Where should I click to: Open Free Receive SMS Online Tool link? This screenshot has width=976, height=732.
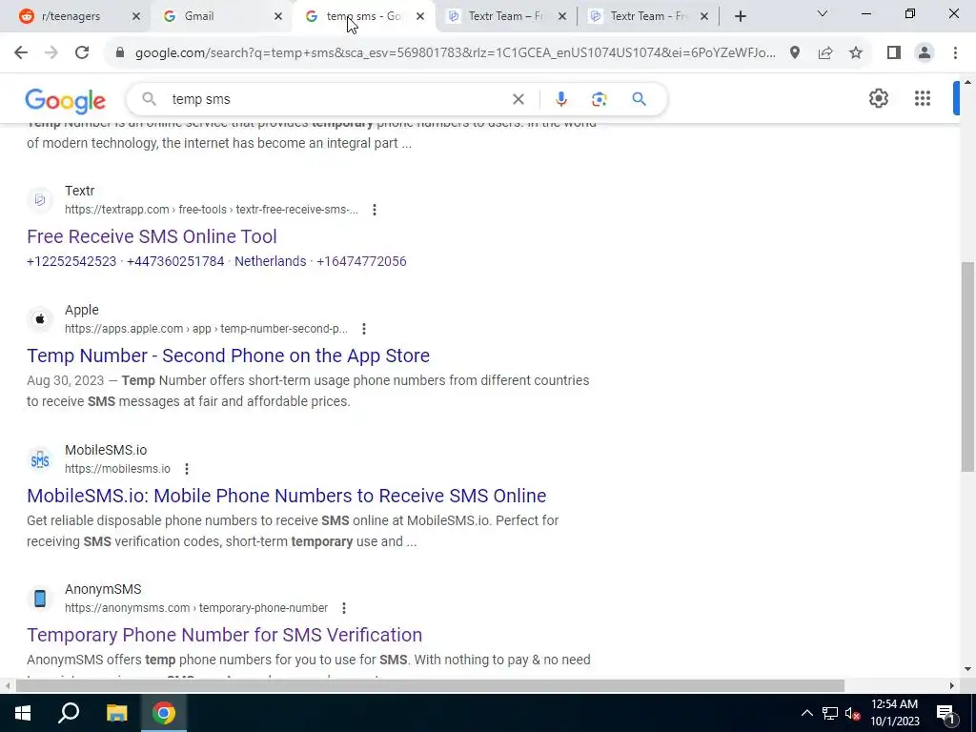pos(152,236)
